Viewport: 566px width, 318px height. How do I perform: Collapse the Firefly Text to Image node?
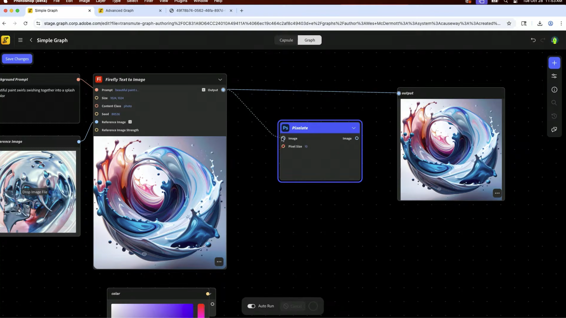[220, 80]
